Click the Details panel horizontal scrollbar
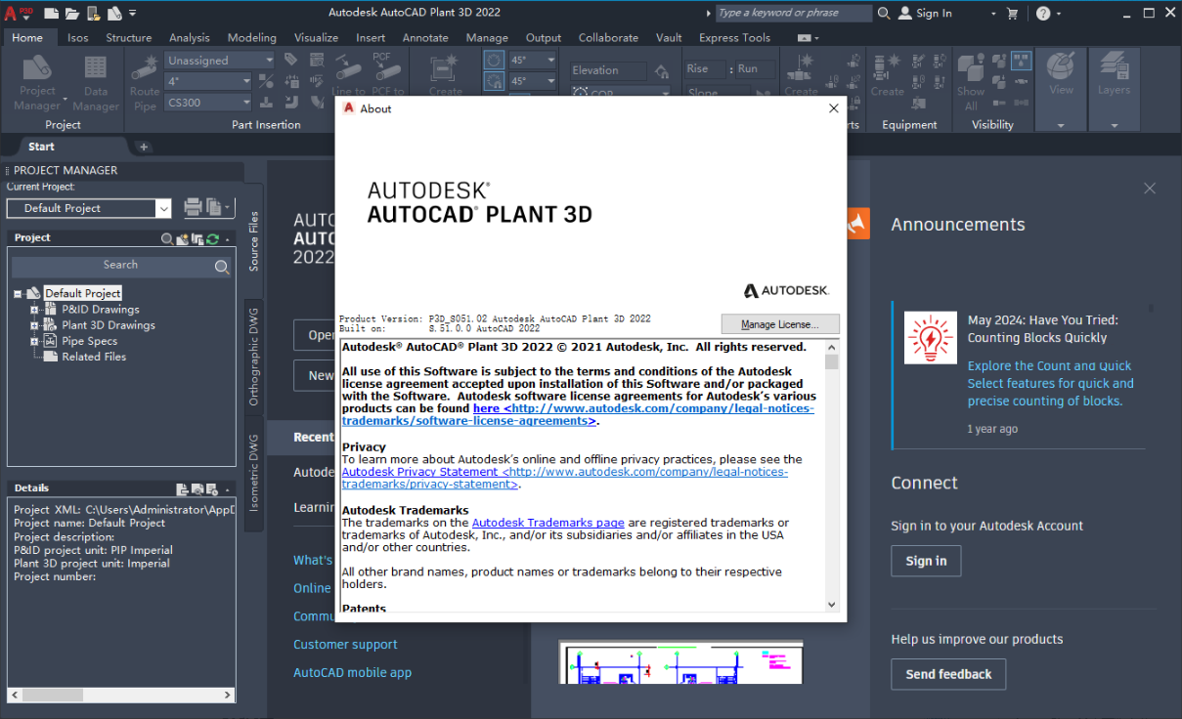 (54, 695)
